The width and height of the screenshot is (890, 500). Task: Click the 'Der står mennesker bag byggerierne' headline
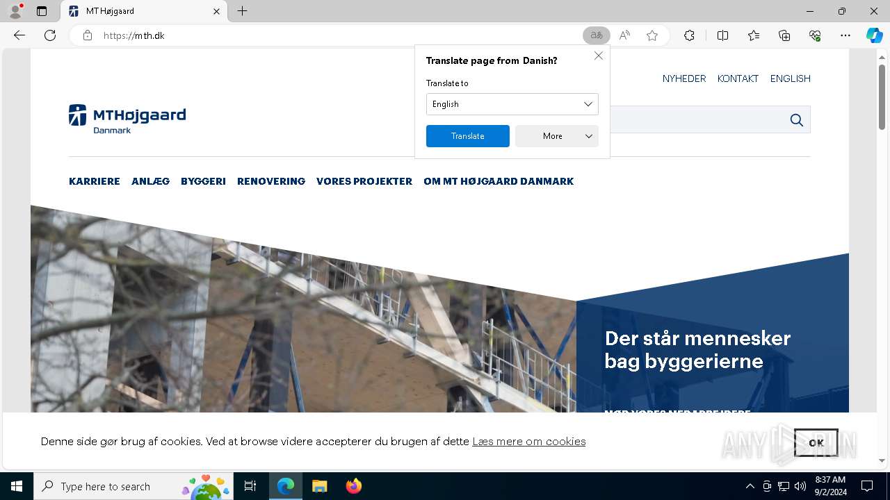[697, 349]
